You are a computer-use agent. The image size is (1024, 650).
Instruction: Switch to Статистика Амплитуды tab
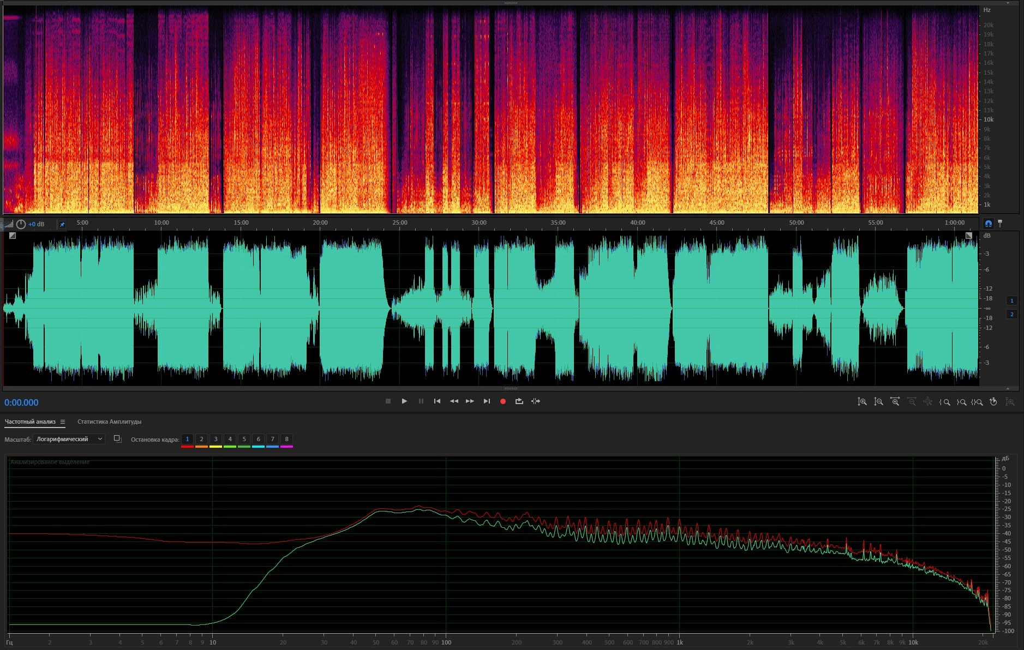109,422
